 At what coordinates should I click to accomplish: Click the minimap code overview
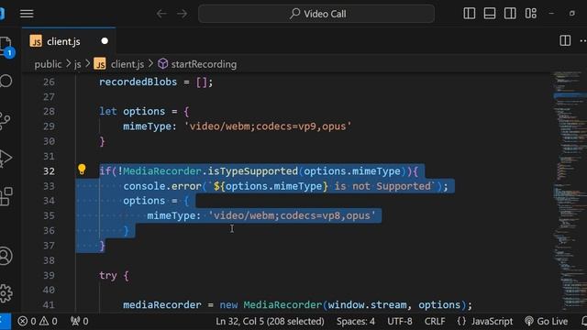[570, 191]
